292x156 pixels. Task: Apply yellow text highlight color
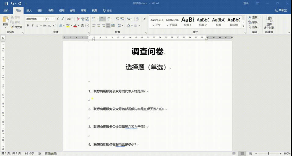(68, 26)
